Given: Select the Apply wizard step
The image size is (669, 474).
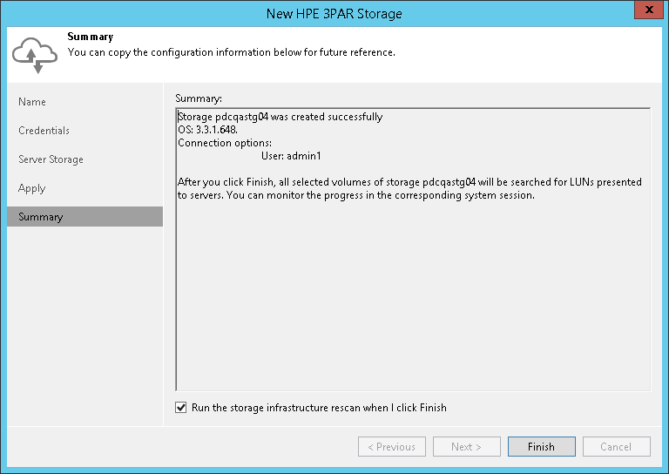Looking at the screenshot, I should [x=32, y=188].
